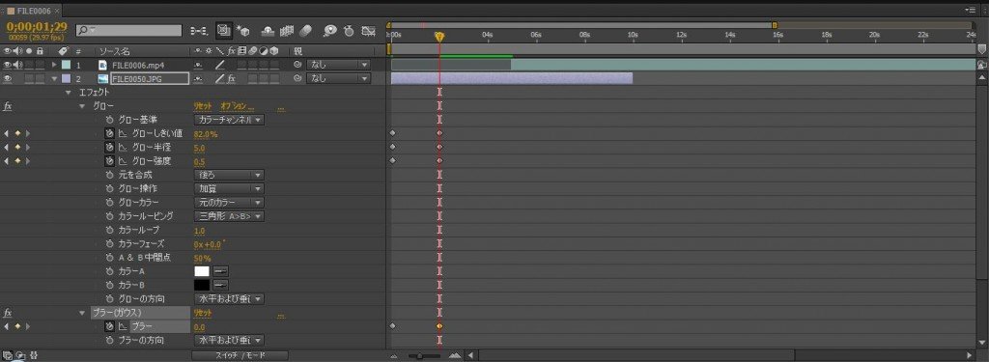
Task: Click the pick whip for FILE0050.JPG
Action: click(297, 78)
